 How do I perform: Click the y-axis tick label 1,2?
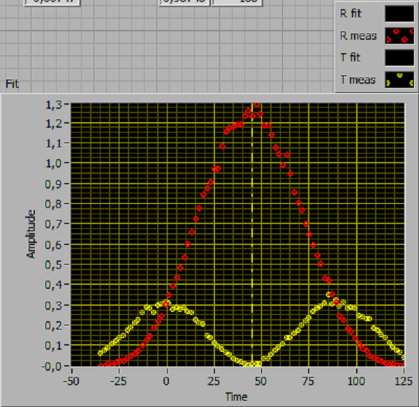54,124
